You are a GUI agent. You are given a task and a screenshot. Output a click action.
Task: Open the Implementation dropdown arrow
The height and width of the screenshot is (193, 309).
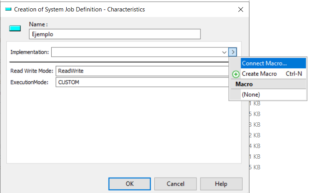coord(224,52)
